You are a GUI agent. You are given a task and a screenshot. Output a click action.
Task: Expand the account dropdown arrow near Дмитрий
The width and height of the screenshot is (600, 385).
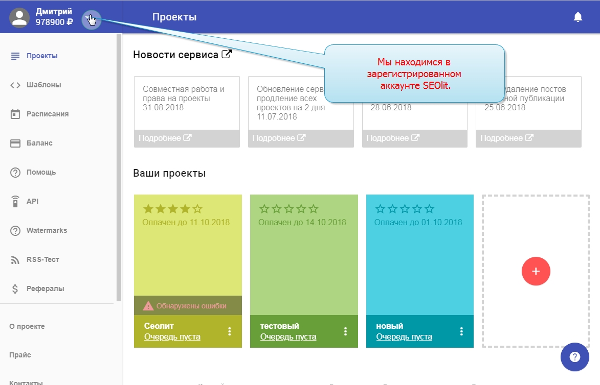tap(91, 19)
